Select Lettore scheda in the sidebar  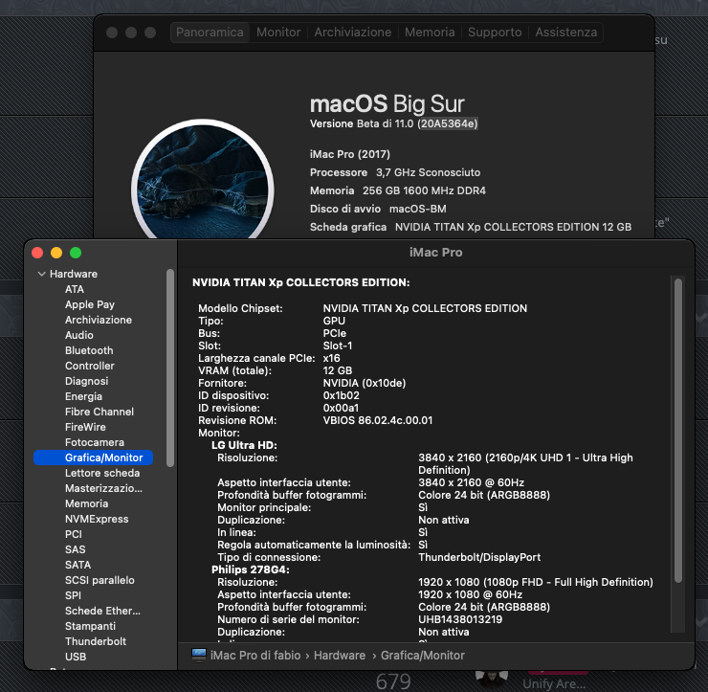coord(102,473)
